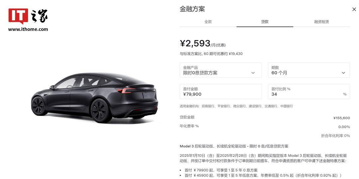This screenshot has width=359, height=179.
Task: Open the 限时0息贷款方案 combo box
Action: pyautogui.click(x=221, y=70)
